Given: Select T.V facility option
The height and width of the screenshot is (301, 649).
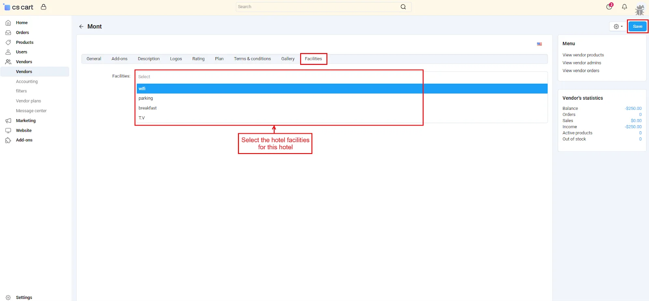Looking at the screenshot, I should [x=142, y=118].
